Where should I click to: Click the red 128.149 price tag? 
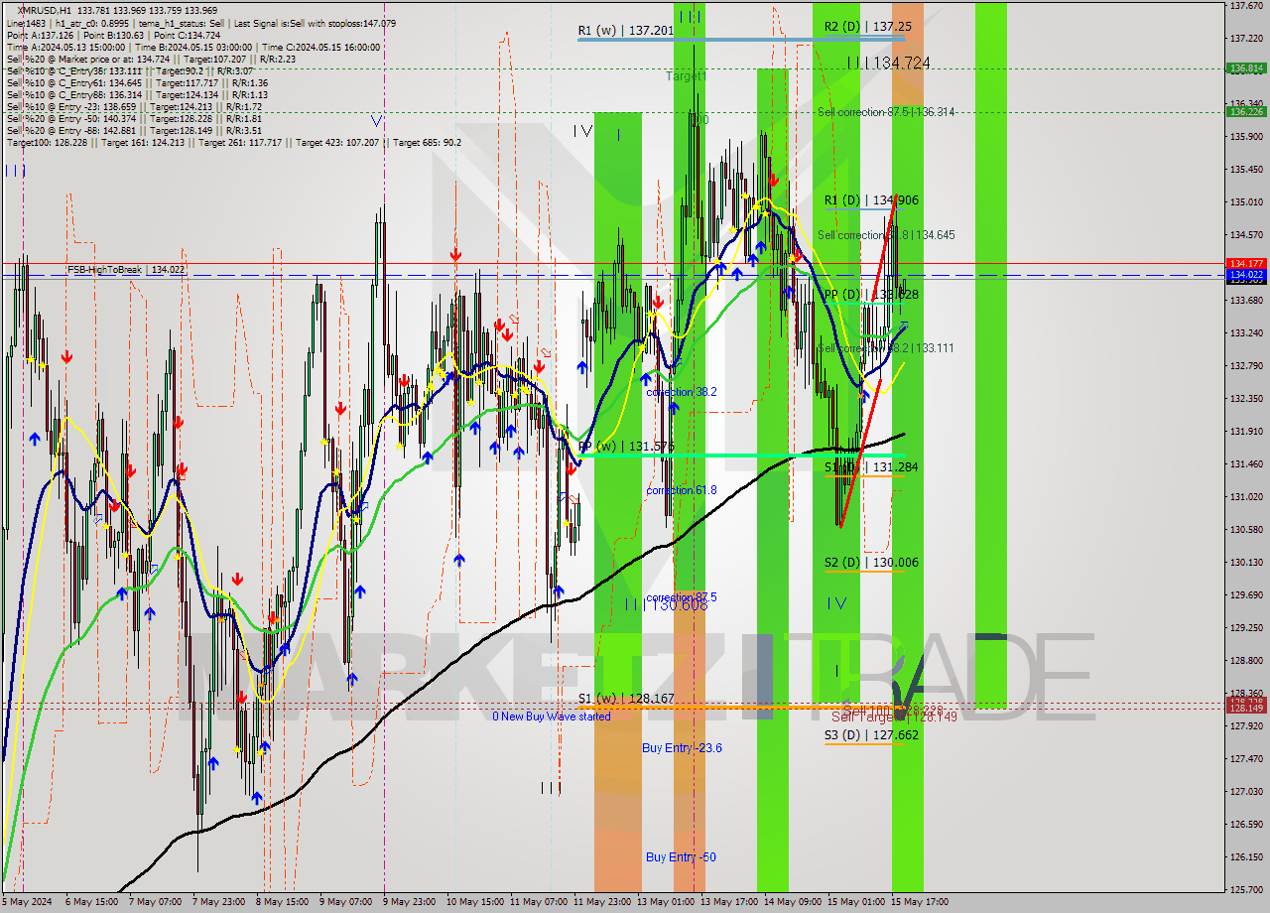[1246, 708]
